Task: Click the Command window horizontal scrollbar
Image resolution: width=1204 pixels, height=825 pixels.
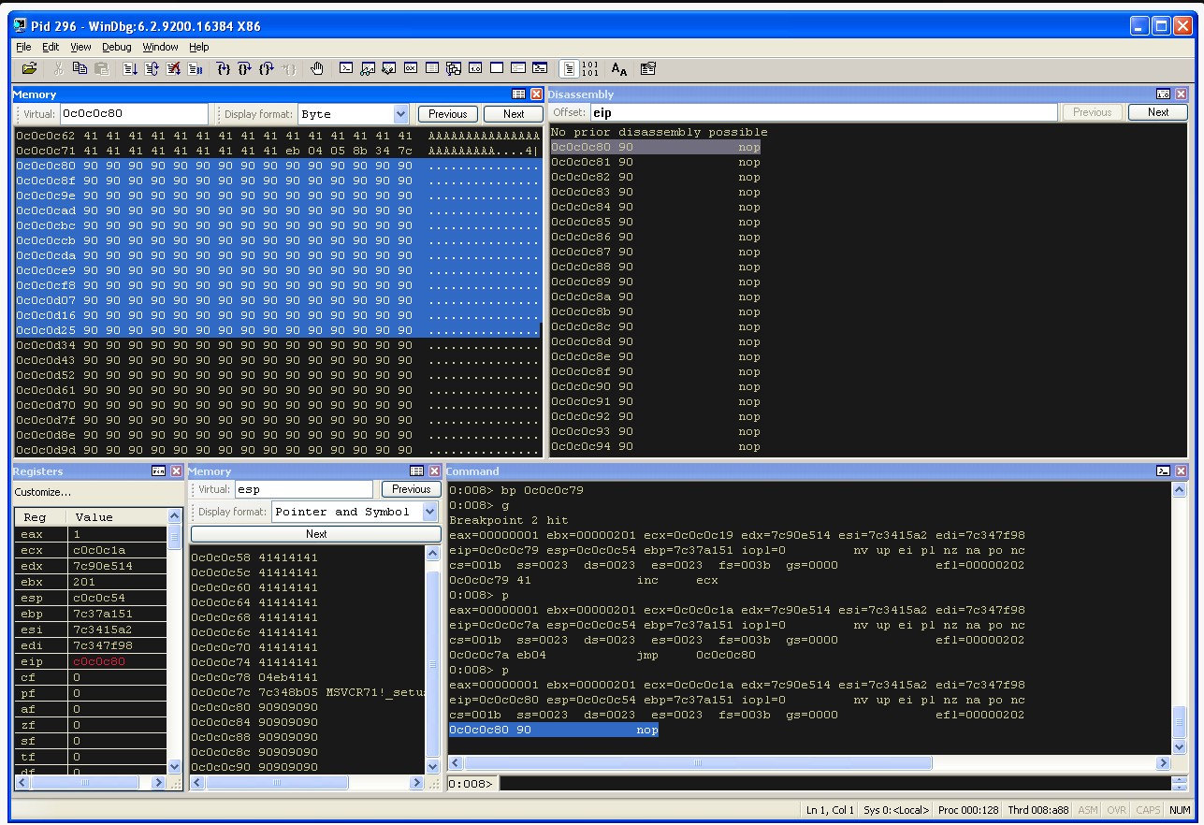Action: 810,763
